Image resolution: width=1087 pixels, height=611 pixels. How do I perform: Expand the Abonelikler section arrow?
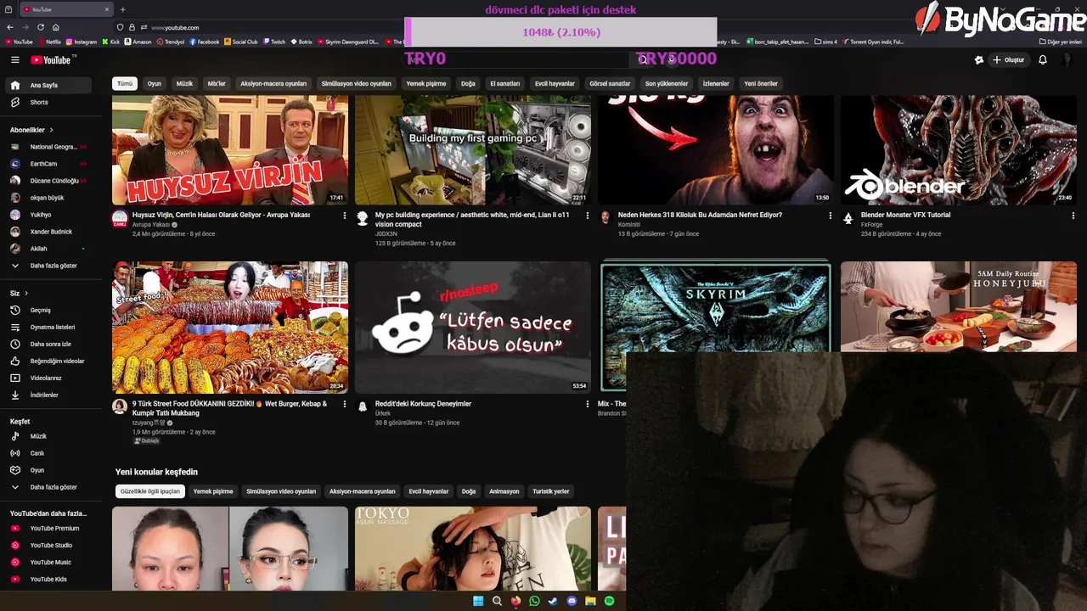click(51, 130)
